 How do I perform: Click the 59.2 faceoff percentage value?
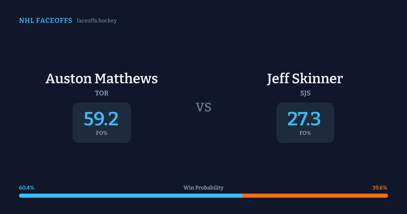coord(101,119)
